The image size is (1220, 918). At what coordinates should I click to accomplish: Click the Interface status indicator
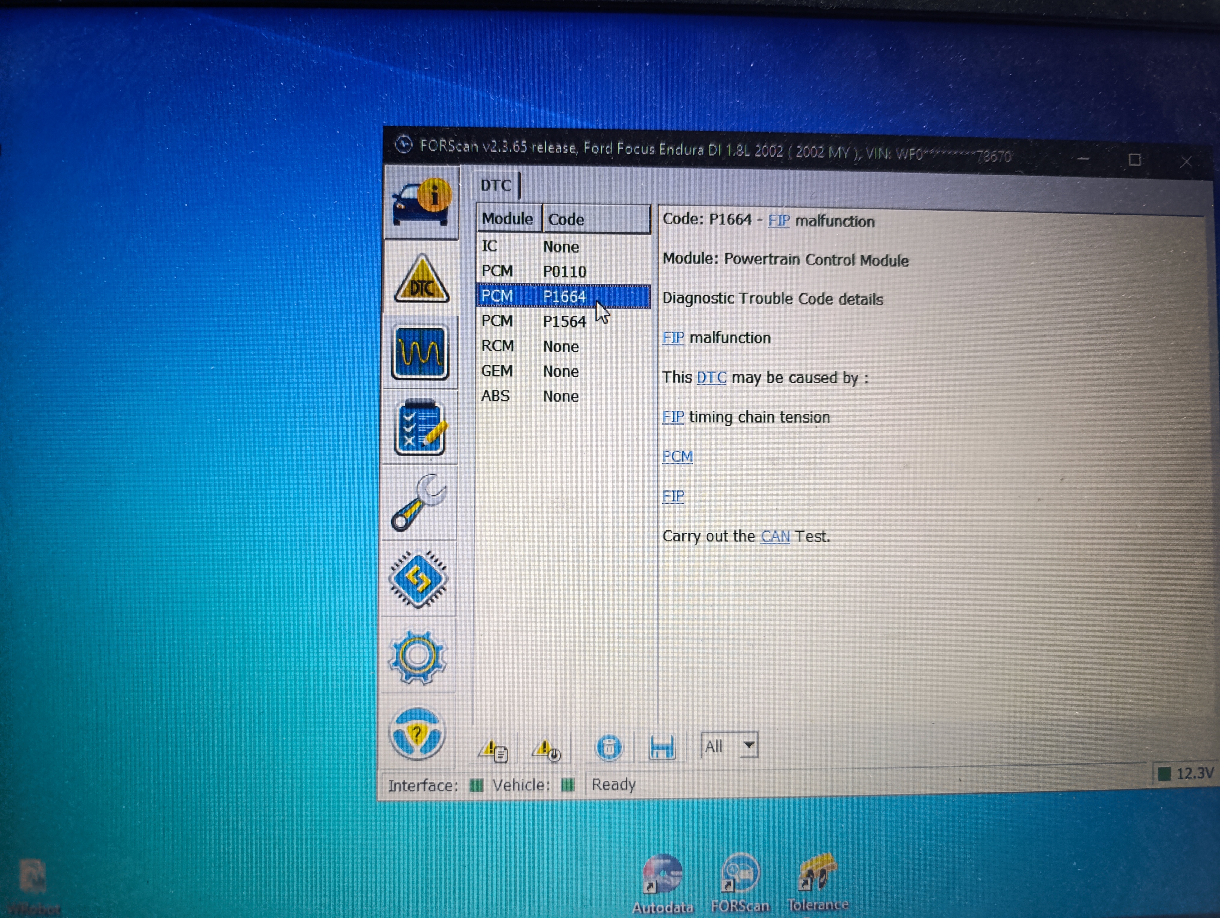click(476, 785)
